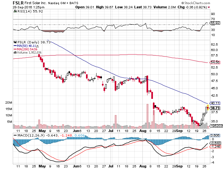223x169 pixels.
Task: Click the 54.56 MA(200) value tag on axis
Action: click(x=215, y=62)
